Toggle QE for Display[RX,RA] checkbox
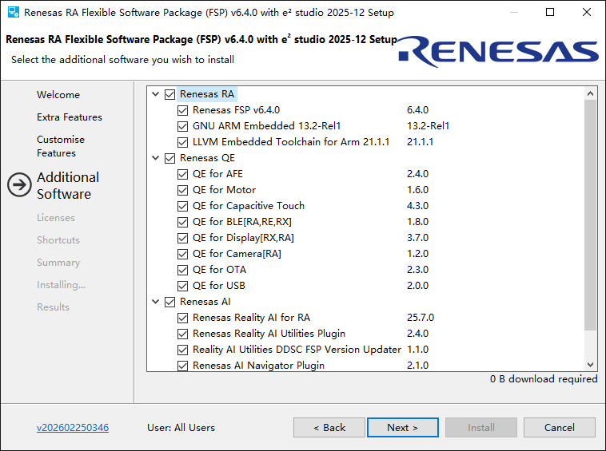Viewport: 606px width, 451px height. click(183, 238)
